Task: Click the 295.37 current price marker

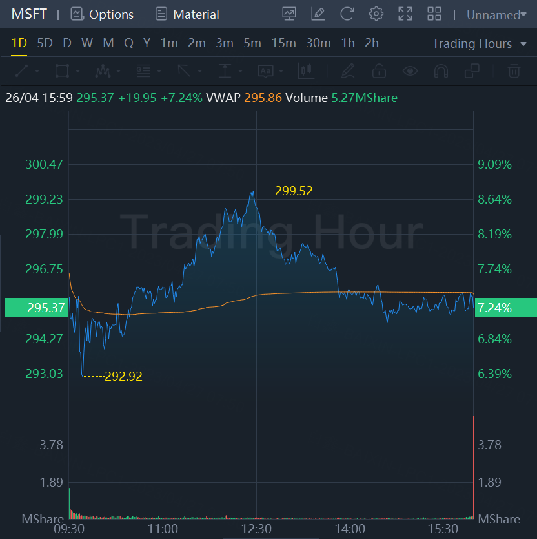Action: pyautogui.click(x=36, y=308)
